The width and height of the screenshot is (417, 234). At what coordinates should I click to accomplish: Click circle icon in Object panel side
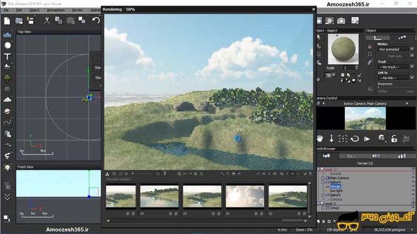(370, 54)
